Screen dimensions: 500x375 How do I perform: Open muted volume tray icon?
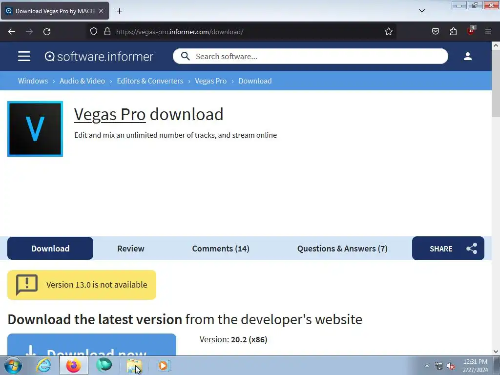pyautogui.click(x=451, y=366)
